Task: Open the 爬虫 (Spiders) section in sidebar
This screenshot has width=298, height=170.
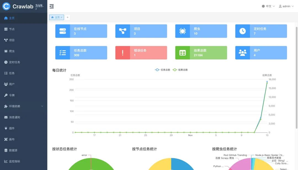Action: (11, 51)
